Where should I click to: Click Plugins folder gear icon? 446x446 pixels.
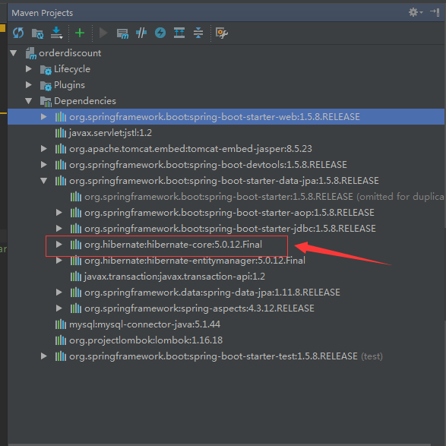point(46,86)
